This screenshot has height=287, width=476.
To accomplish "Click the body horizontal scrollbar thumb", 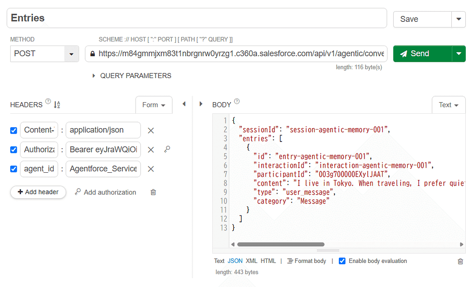I will tap(281, 245).
